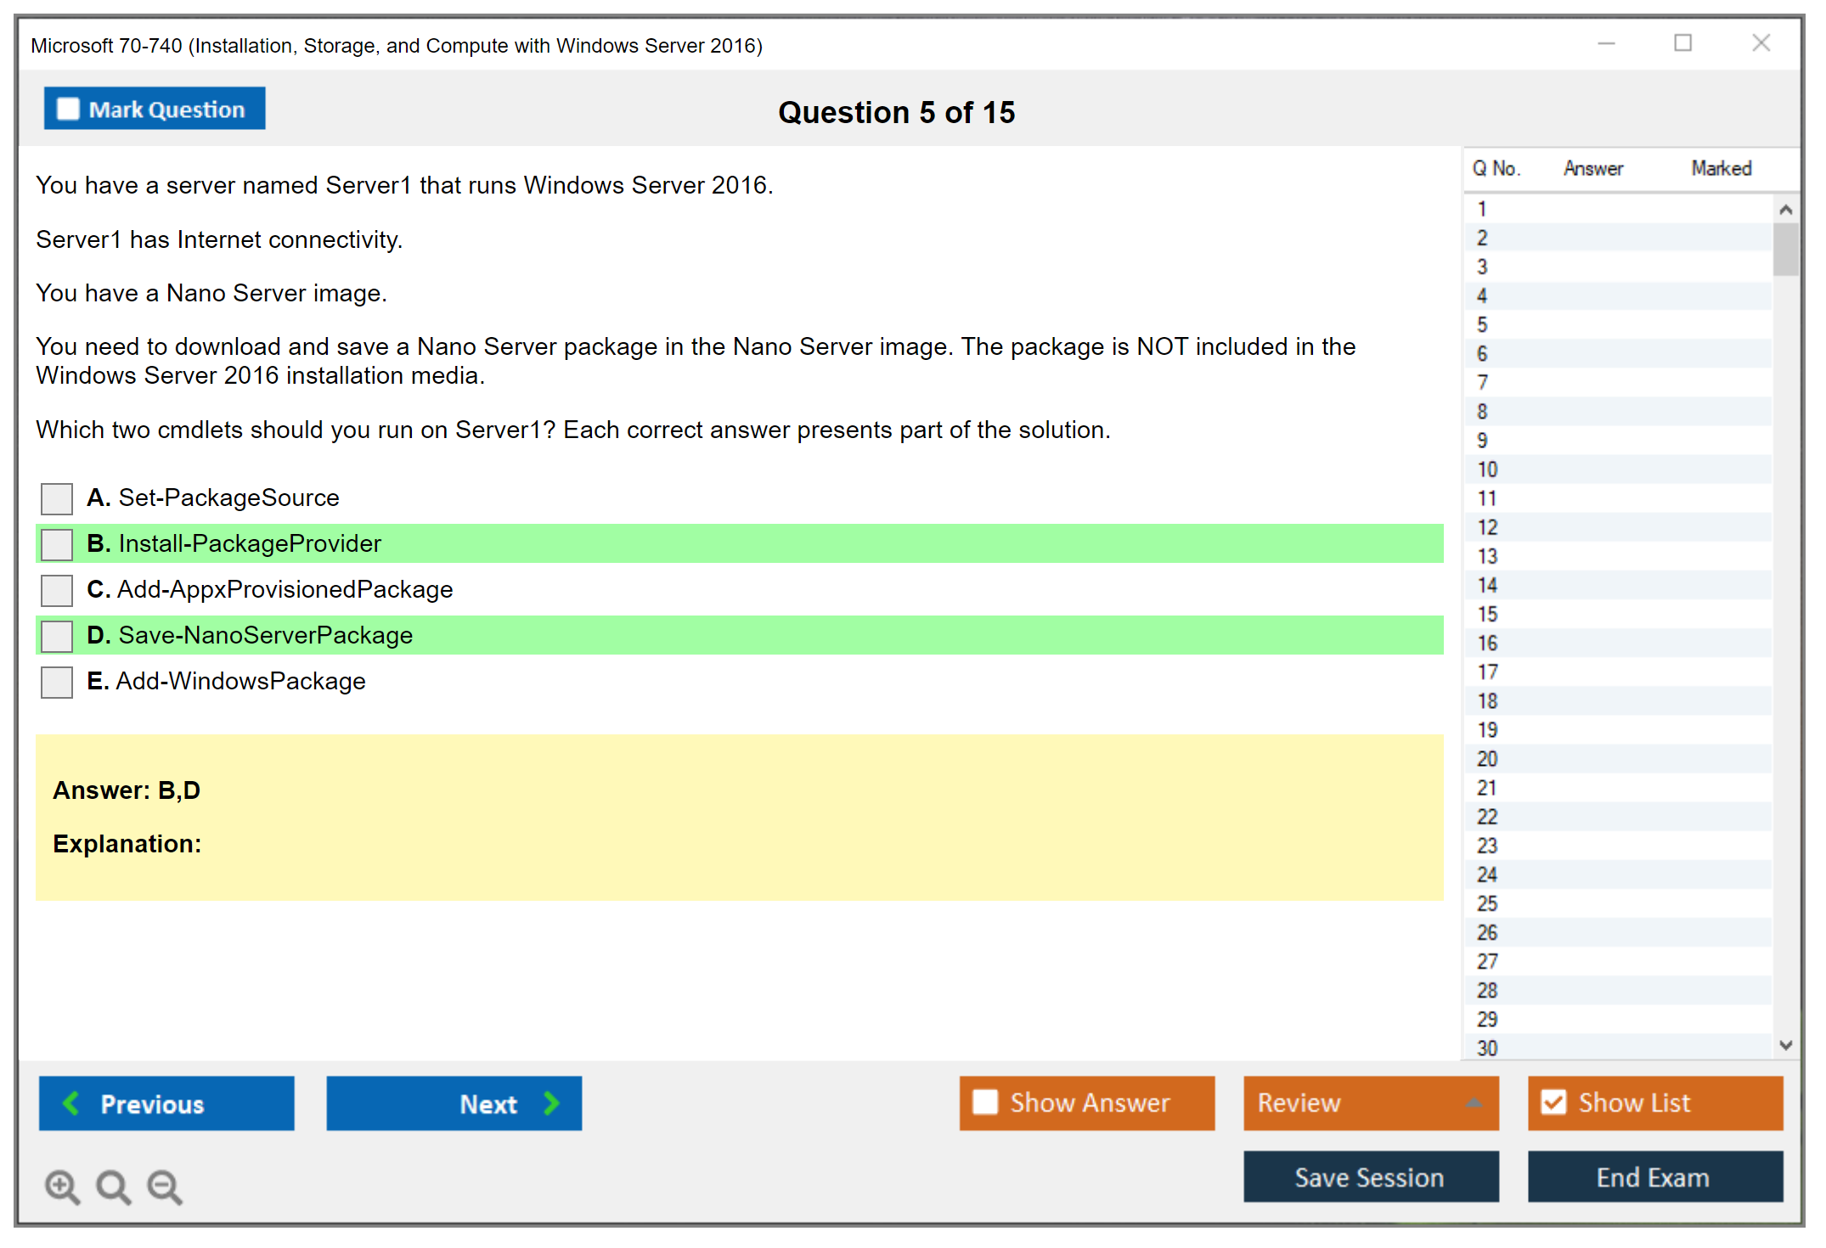Uncheck the Show List checkbox

pos(1553,1102)
